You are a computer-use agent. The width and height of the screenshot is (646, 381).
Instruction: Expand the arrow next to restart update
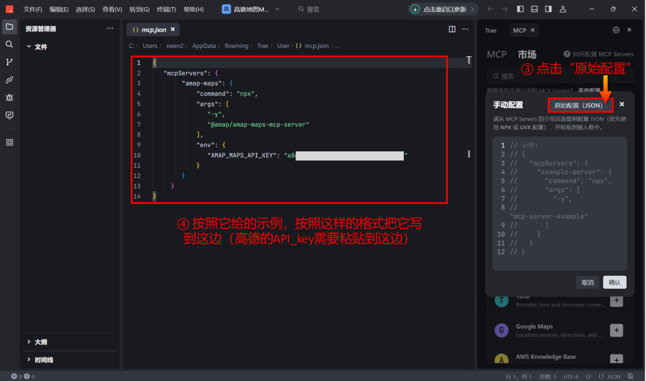point(473,9)
